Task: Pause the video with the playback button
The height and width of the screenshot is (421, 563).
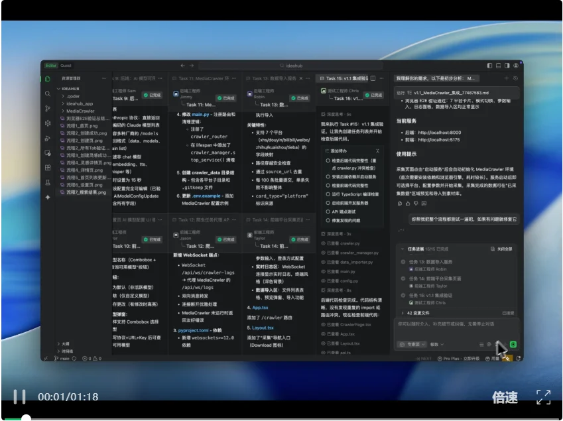Action: click(x=20, y=396)
